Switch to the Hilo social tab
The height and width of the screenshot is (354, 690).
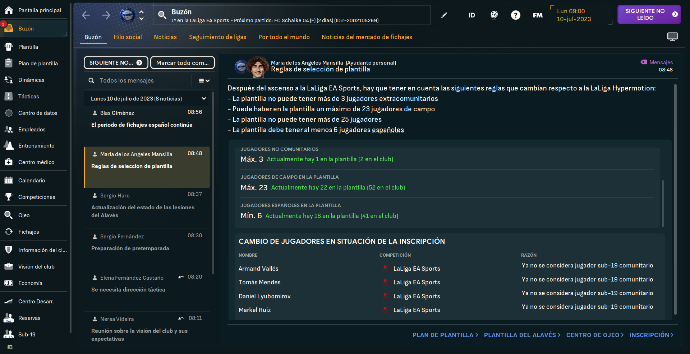click(x=128, y=37)
